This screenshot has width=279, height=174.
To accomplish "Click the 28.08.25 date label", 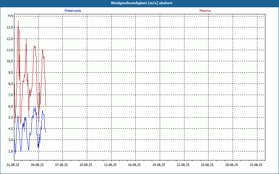I will click(x=232, y=165).
